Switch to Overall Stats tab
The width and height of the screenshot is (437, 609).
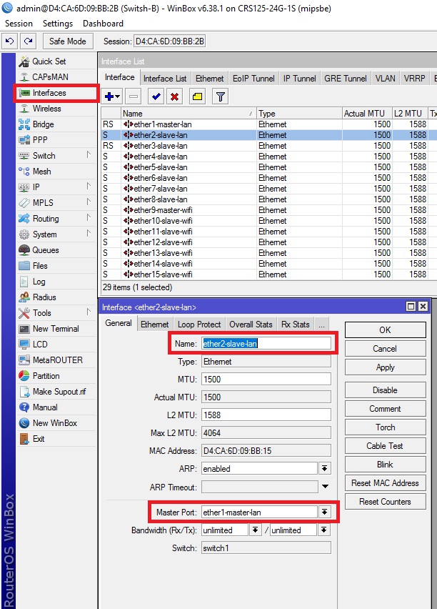pos(251,325)
